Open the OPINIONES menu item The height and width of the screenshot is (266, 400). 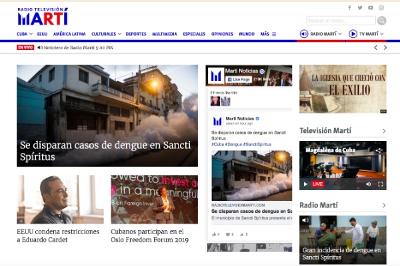(x=222, y=34)
